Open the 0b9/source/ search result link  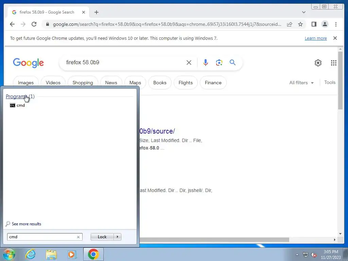[x=157, y=131]
